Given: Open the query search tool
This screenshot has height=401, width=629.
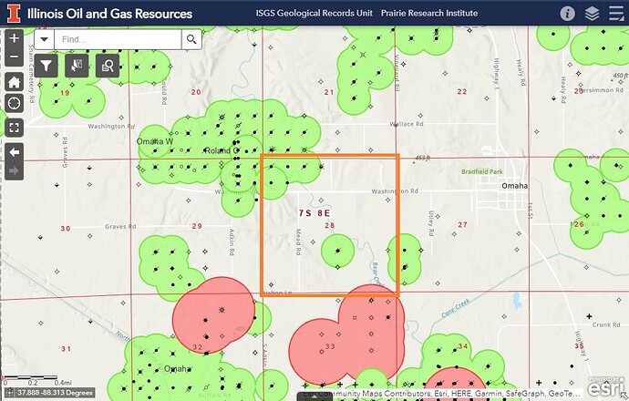Looking at the screenshot, I should point(108,66).
